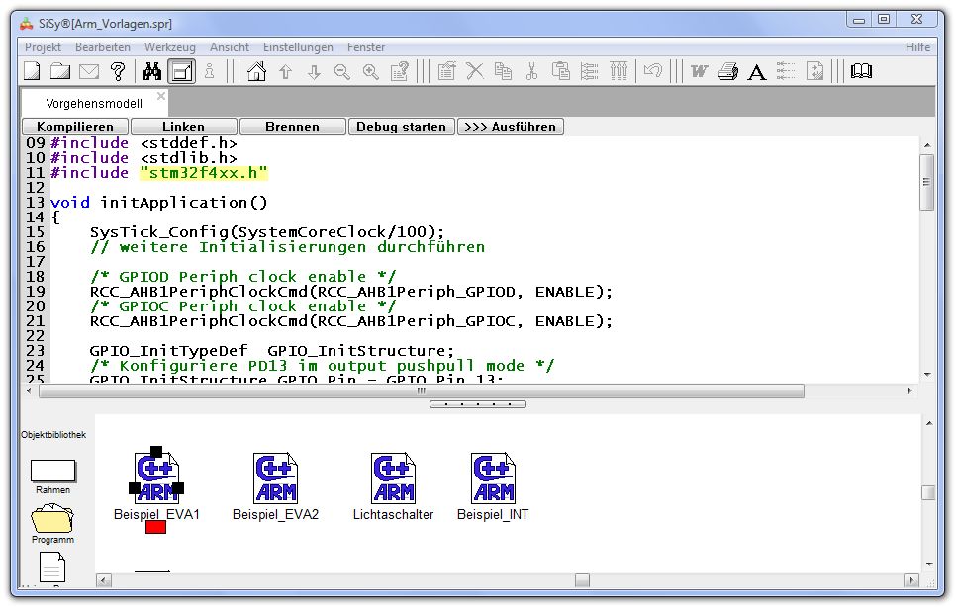
Task: Open the Werkzeug menu
Action: pyautogui.click(x=170, y=46)
